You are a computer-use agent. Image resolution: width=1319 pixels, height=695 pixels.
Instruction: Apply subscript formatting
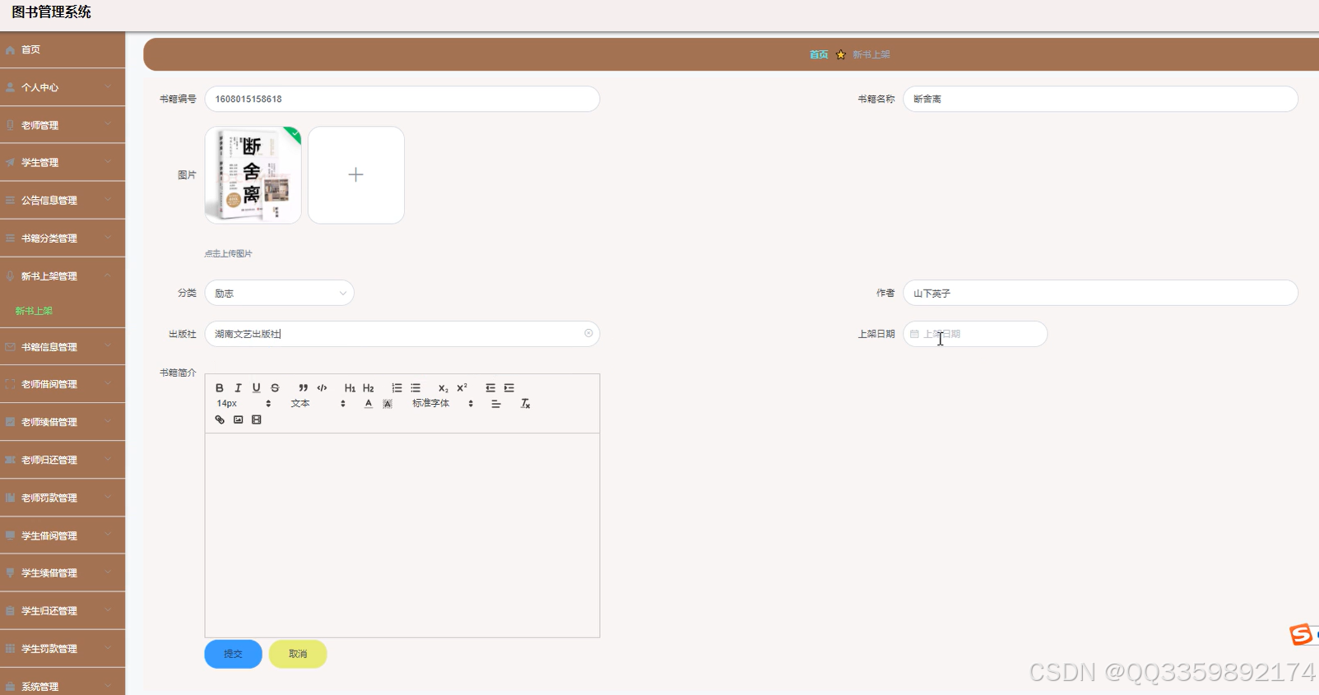pyautogui.click(x=443, y=388)
